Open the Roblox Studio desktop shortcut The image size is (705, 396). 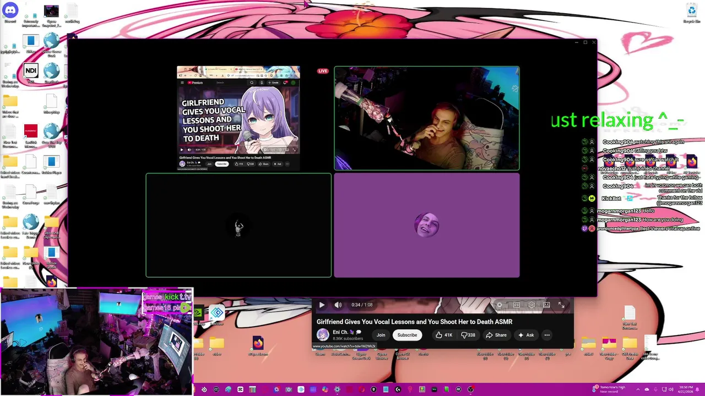click(x=51, y=256)
